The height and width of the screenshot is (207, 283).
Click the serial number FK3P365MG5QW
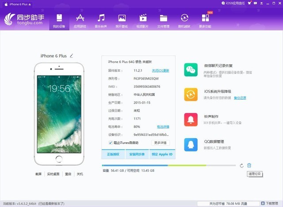(146, 79)
